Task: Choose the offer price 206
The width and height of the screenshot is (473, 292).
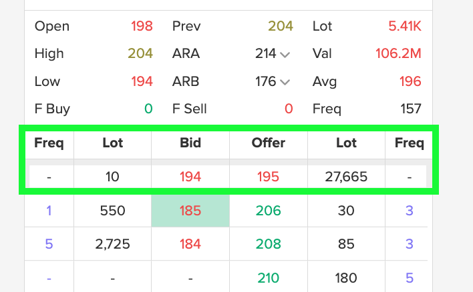Action: pos(269,211)
